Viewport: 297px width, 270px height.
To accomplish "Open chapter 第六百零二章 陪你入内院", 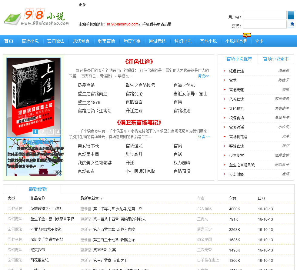I will (x=114, y=229).
